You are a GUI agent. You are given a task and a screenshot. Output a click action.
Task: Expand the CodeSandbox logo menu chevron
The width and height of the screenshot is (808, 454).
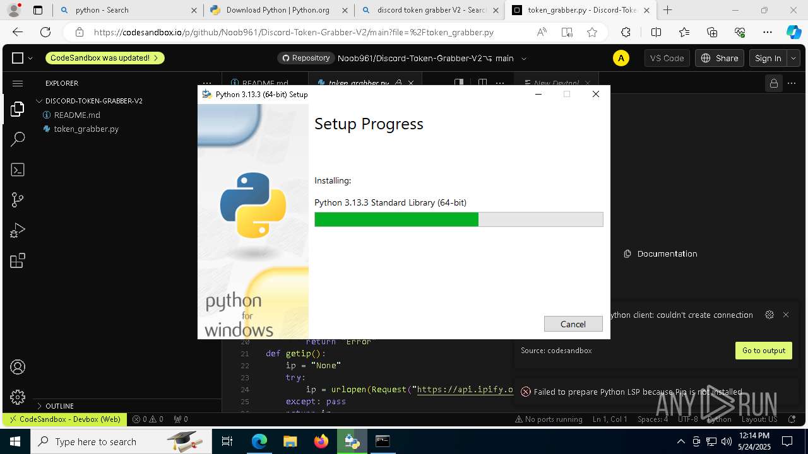pos(30,58)
